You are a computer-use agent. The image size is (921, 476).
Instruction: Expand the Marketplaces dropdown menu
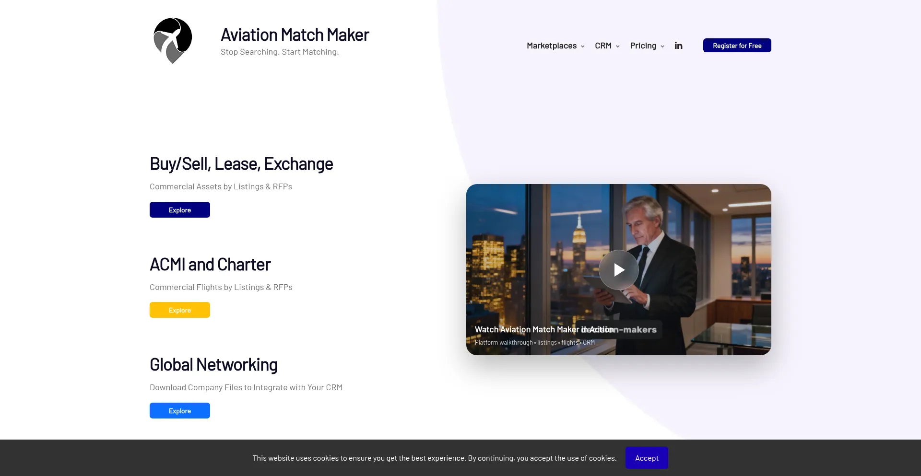[555, 46]
